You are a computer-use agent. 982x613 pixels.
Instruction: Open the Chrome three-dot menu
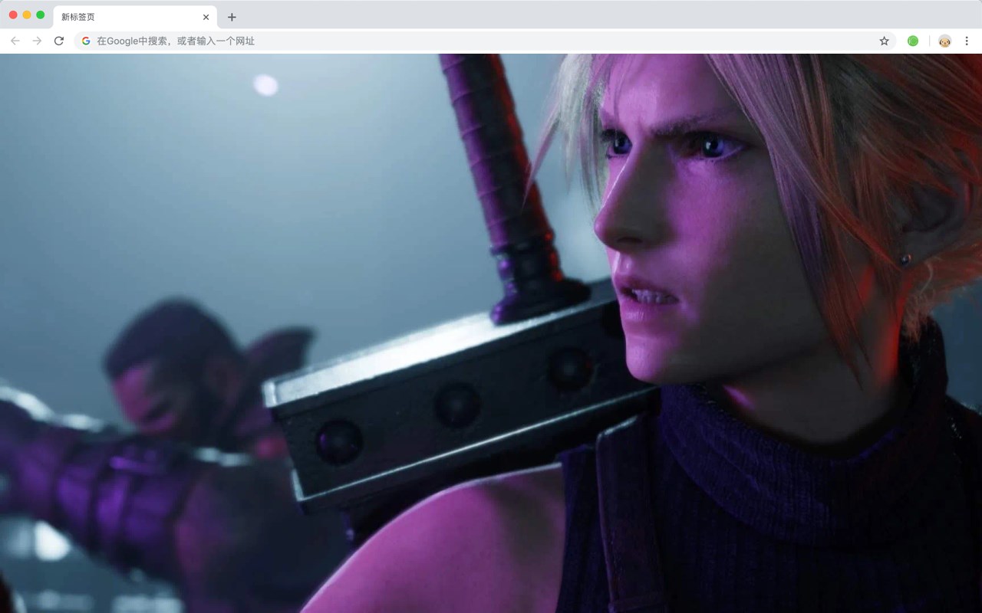(967, 41)
